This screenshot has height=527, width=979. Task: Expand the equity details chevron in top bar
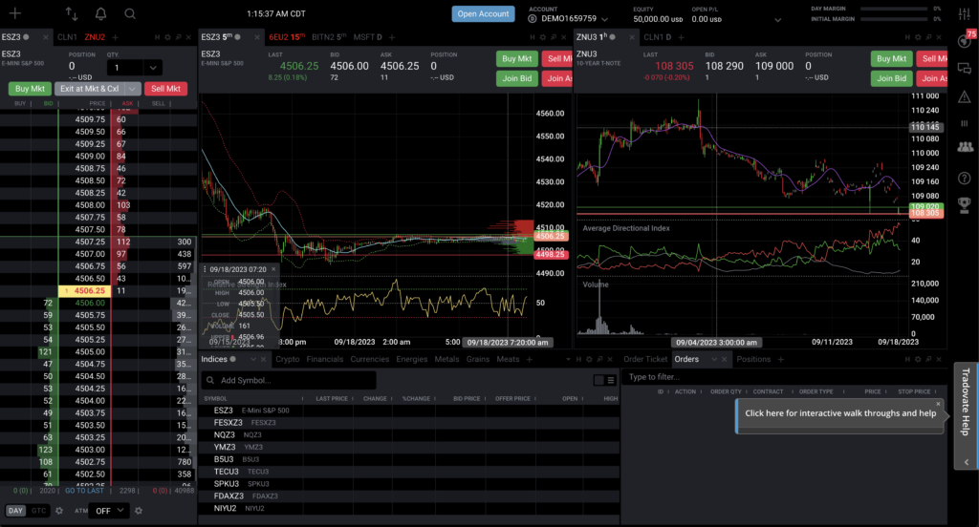pos(778,19)
